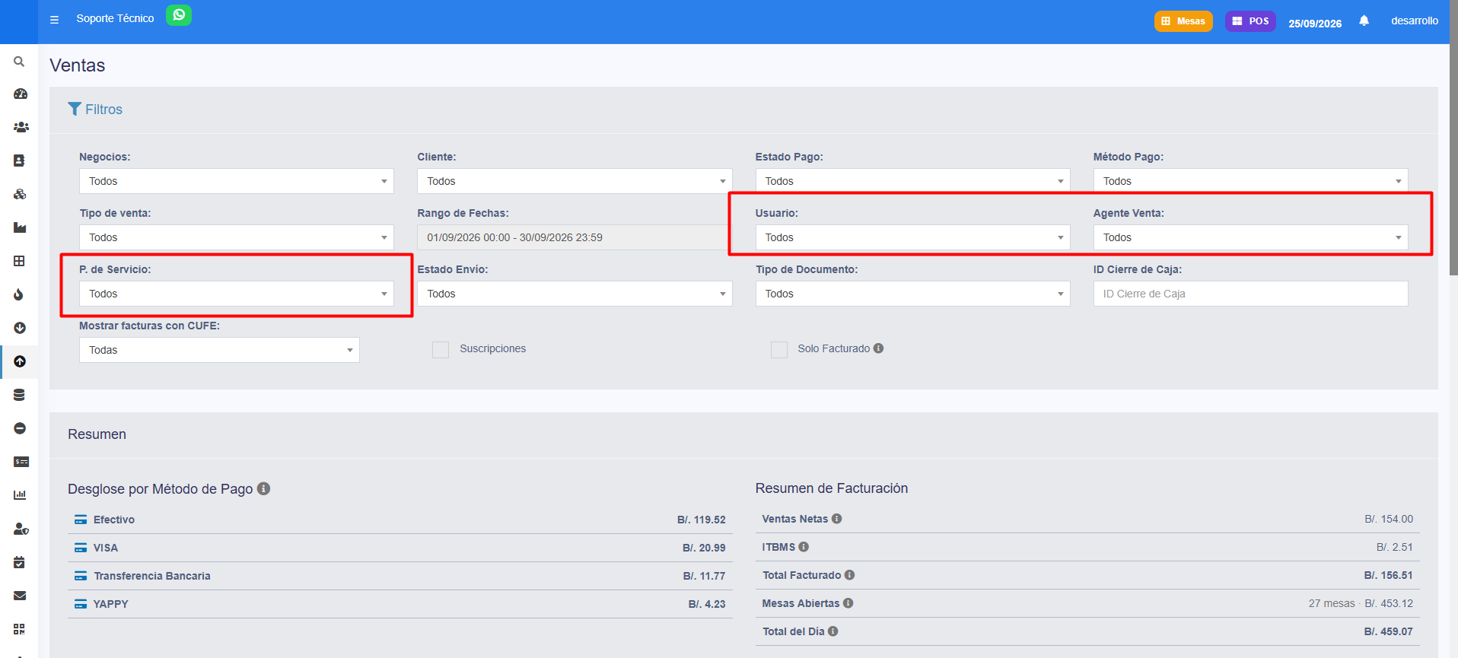1458x658 pixels.
Task: Open the minus circle icon in sidebar
Action: coord(20,428)
